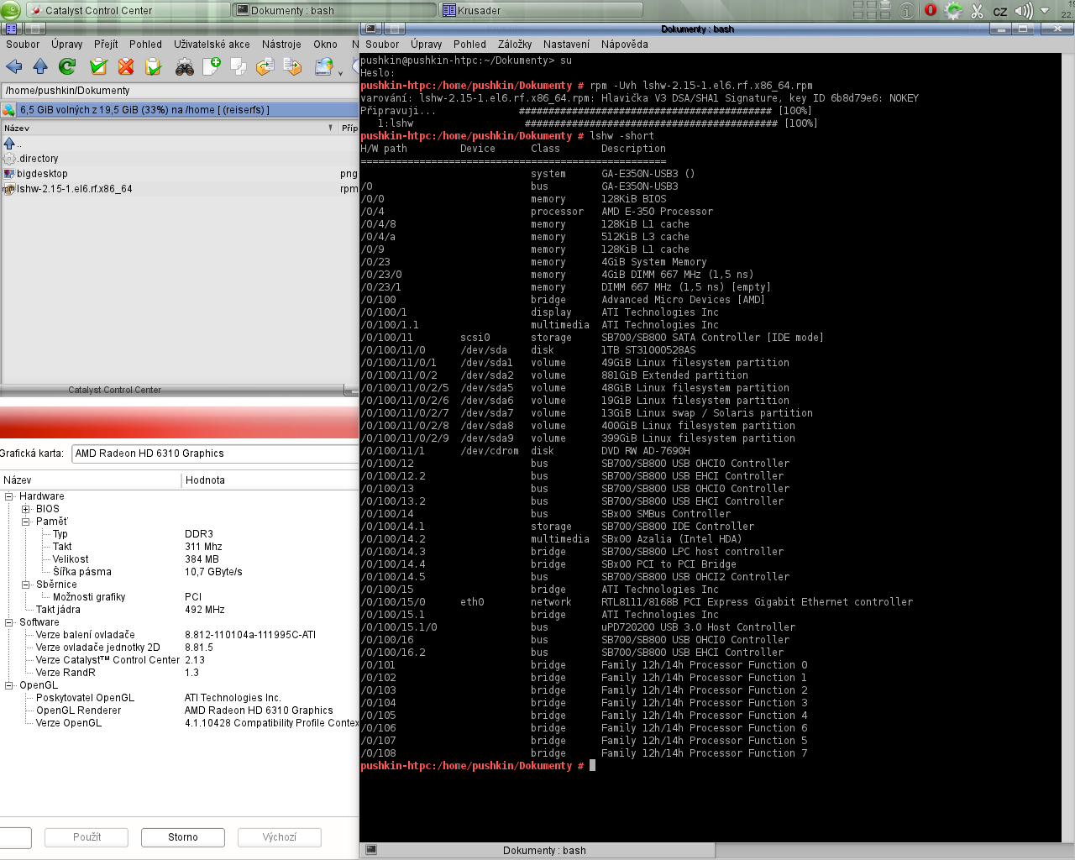Create a new file with the green plus icon

point(212,66)
